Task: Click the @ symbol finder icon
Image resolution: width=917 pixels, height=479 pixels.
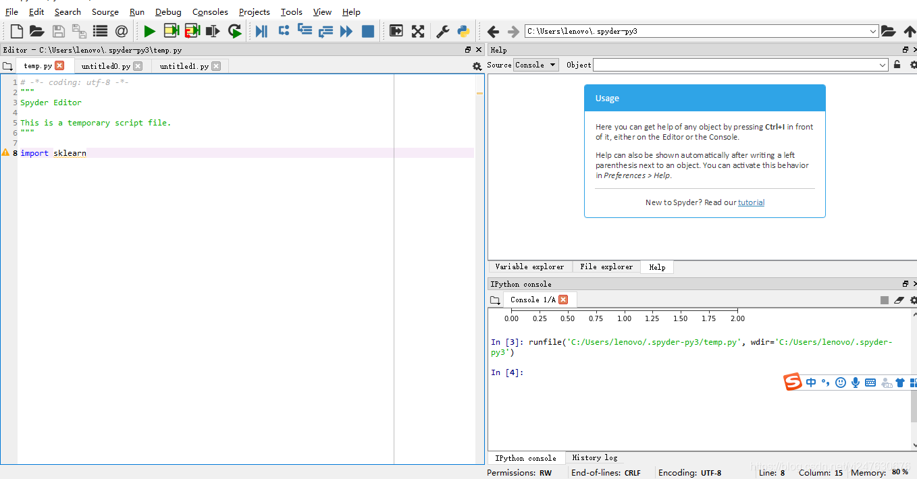Action: point(121,31)
